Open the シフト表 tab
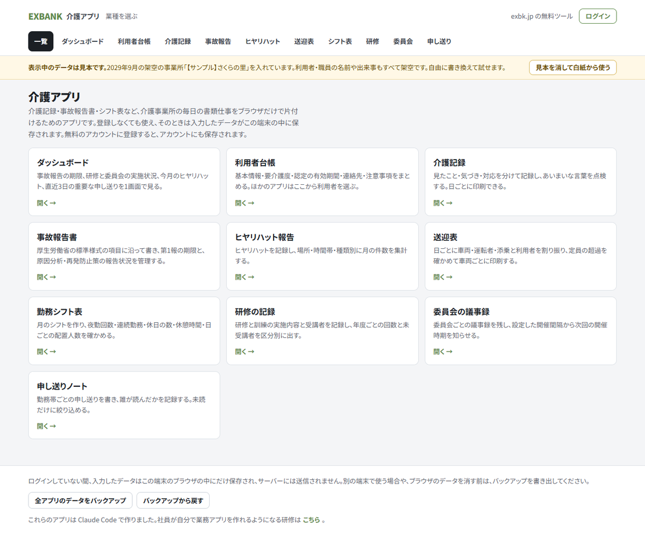The image size is (645, 554). coord(340,41)
